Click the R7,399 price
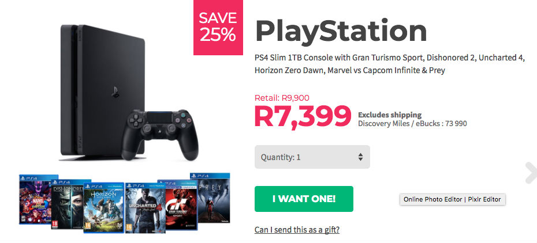This screenshot has width=537, height=243. pos(303,116)
